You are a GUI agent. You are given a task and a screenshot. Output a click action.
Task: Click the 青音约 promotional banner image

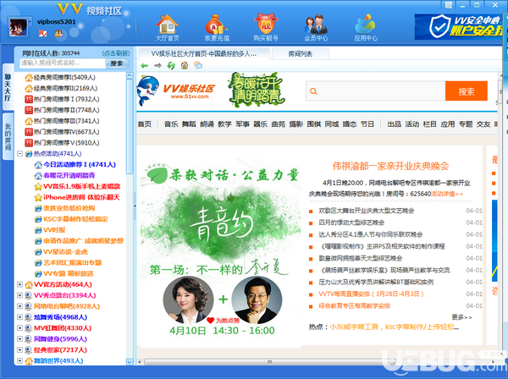tap(220, 247)
